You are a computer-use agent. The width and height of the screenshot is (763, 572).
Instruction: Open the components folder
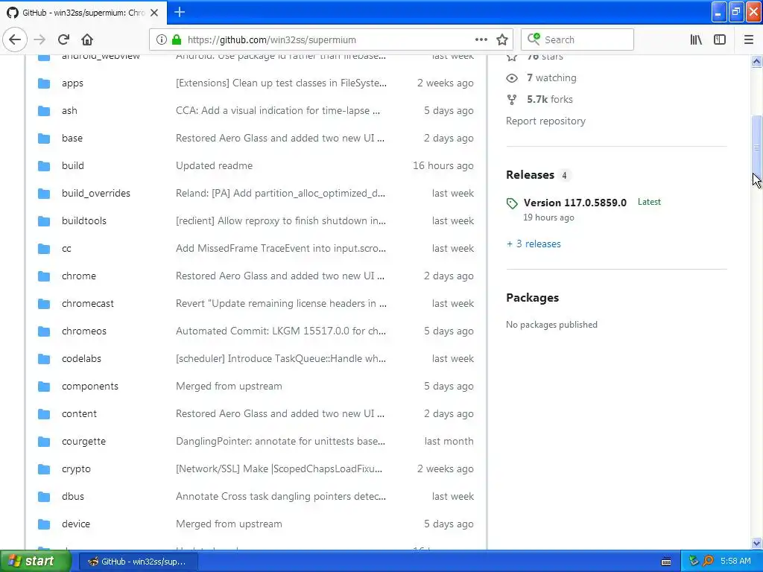[90, 387]
